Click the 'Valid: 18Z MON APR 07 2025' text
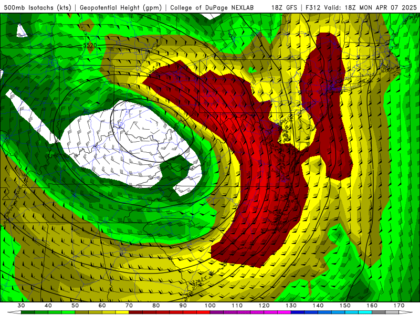This screenshot has height=315, width=420. [370, 8]
